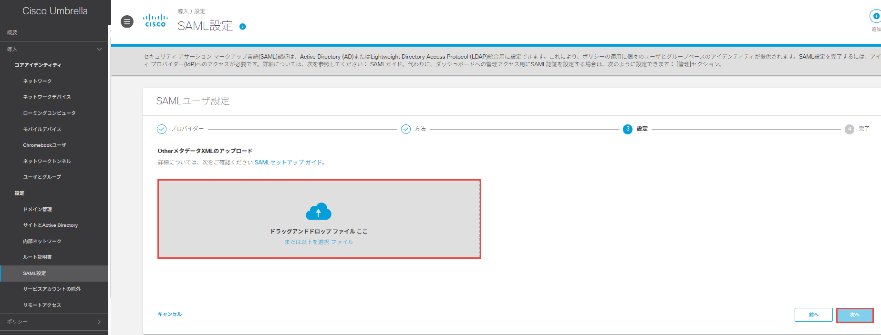Select the 方法 step checkmark icon
The width and height of the screenshot is (881, 335).
(406, 129)
